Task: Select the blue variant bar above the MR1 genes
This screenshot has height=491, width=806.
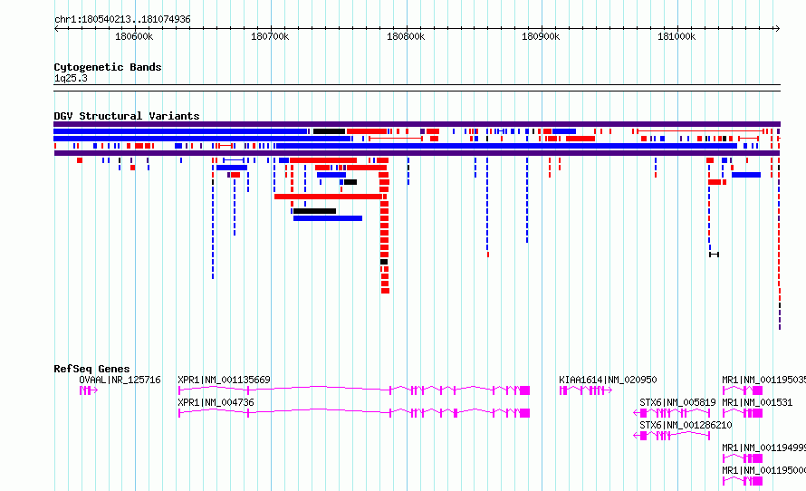Action: tap(746, 176)
